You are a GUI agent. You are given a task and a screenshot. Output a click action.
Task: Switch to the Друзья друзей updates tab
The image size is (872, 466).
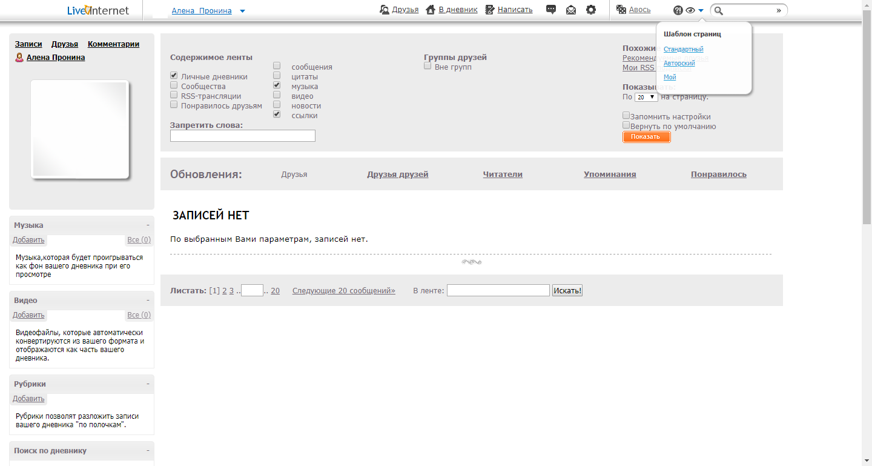397,175
